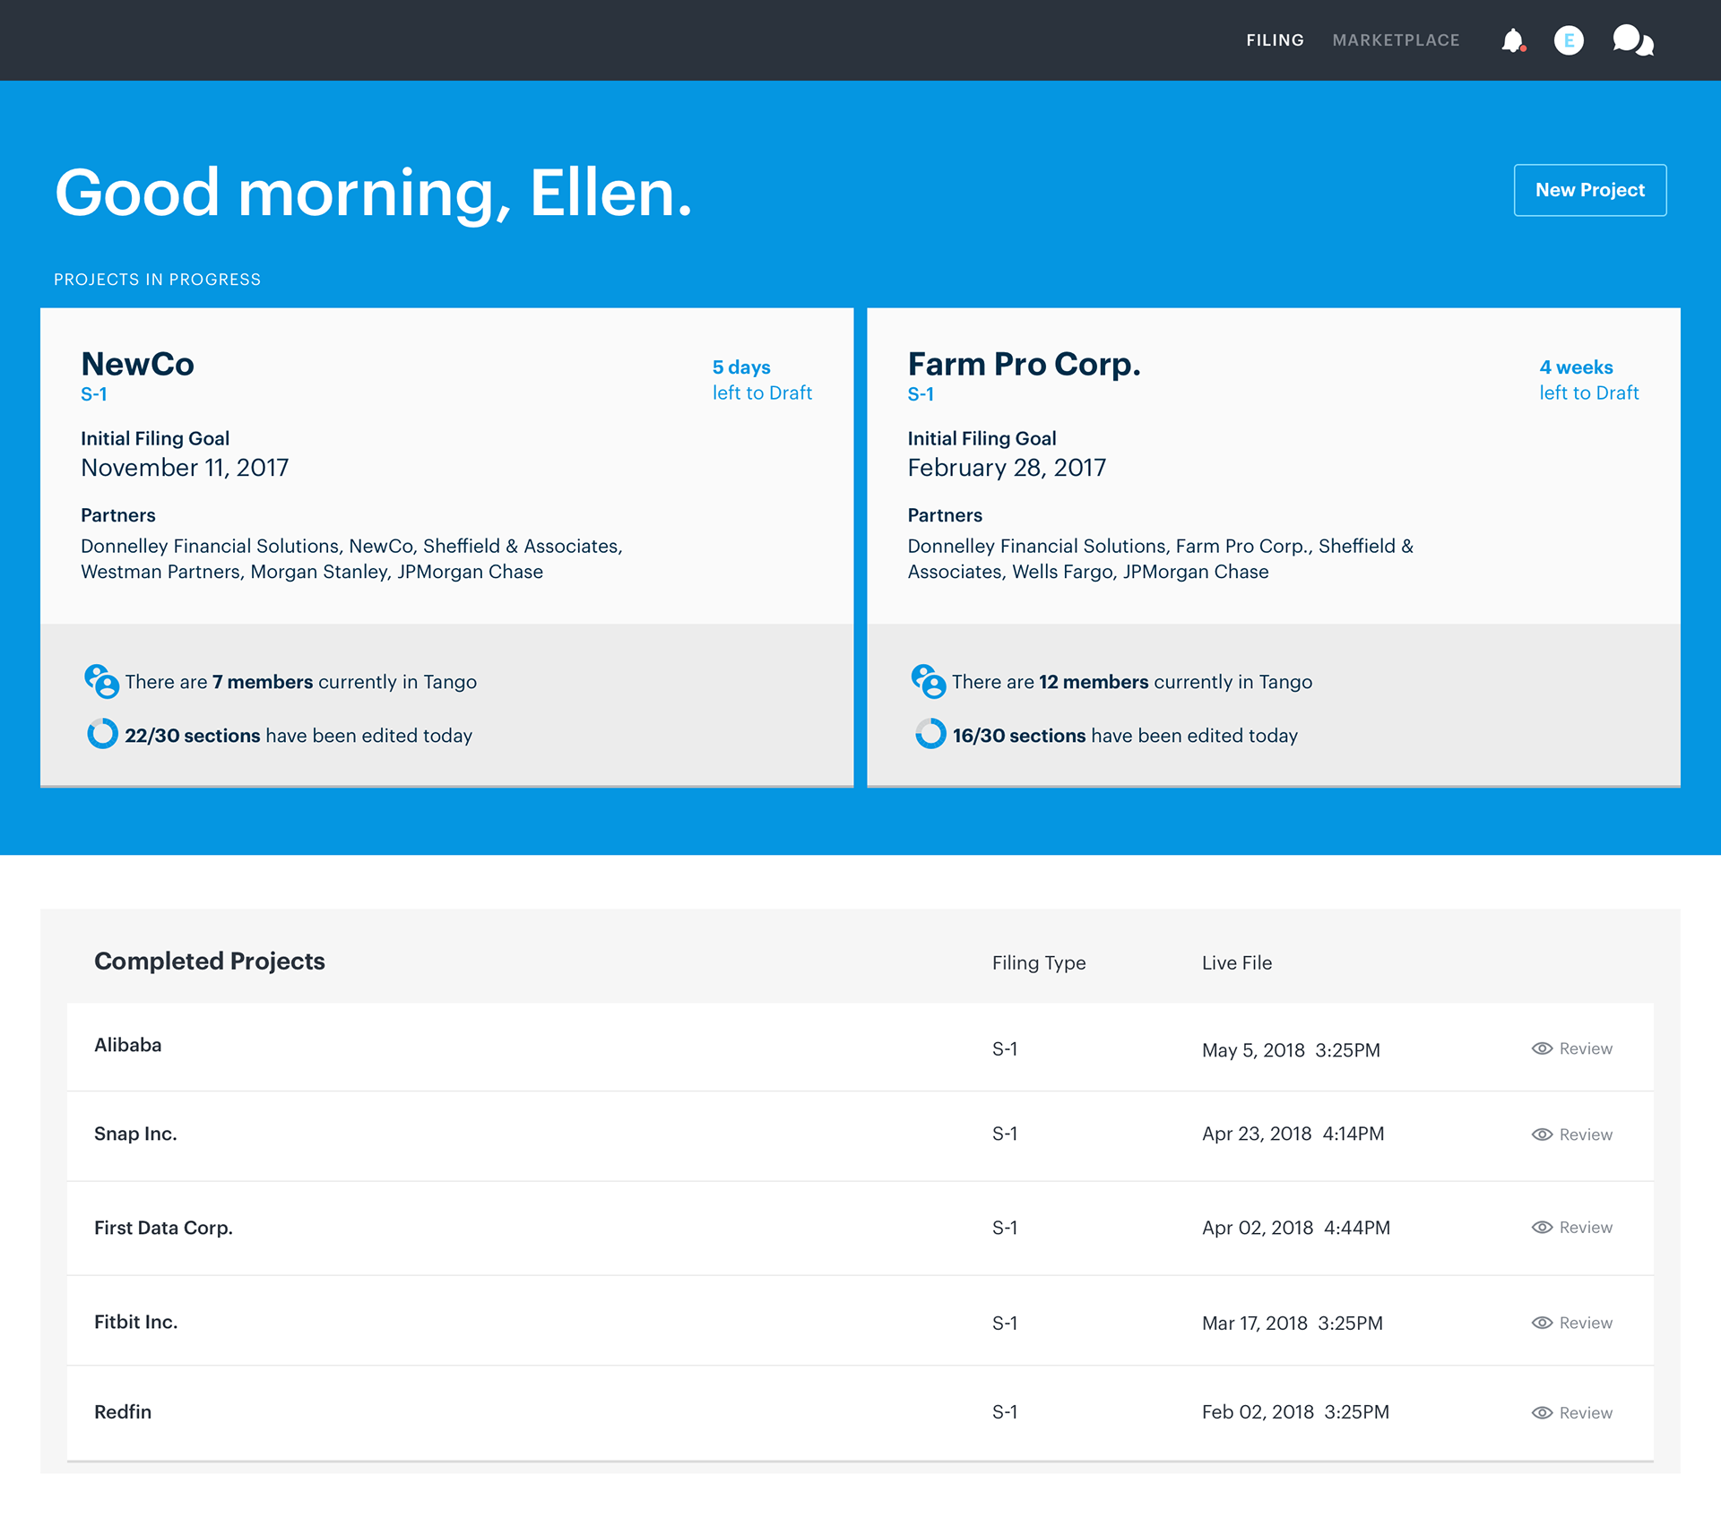Click the New Project button
Viewport: 1721px width, 1518px height.
(x=1589, y=190)
